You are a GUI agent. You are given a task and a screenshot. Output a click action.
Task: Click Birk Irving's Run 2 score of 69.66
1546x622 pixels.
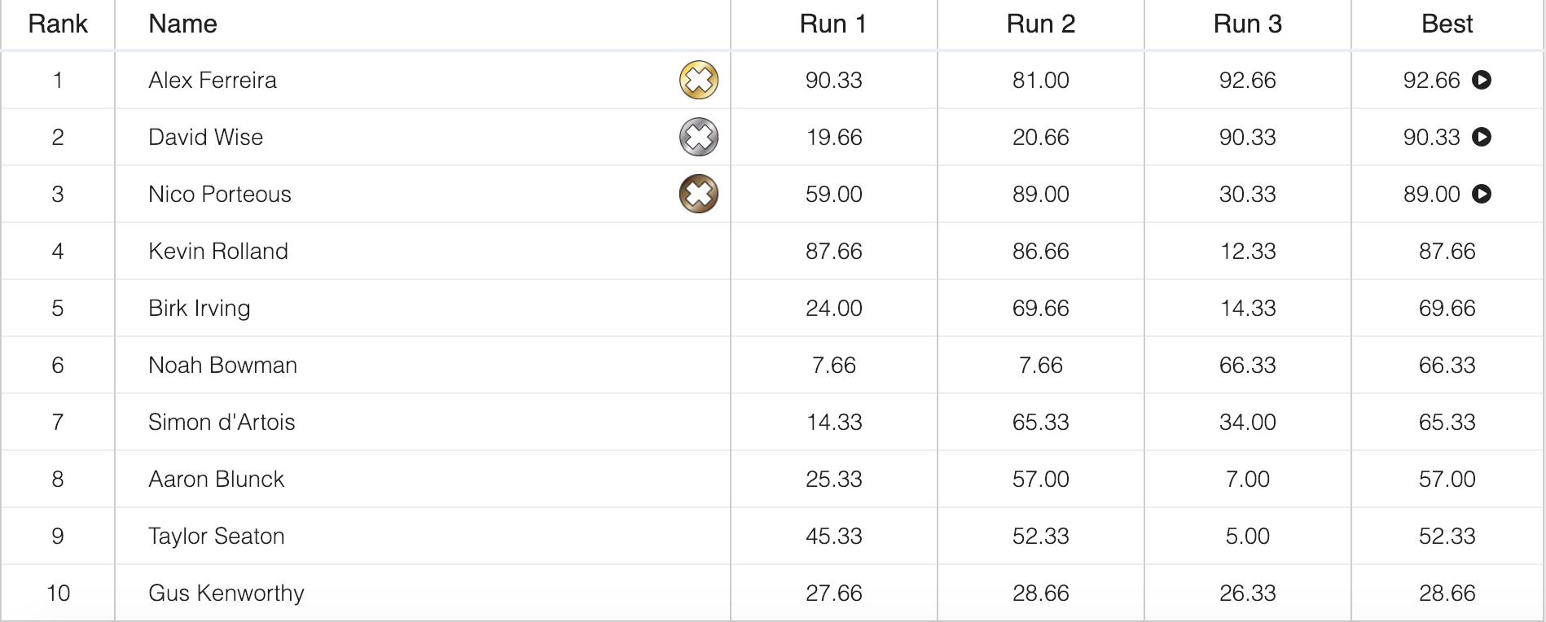(x=1039, y=308)
